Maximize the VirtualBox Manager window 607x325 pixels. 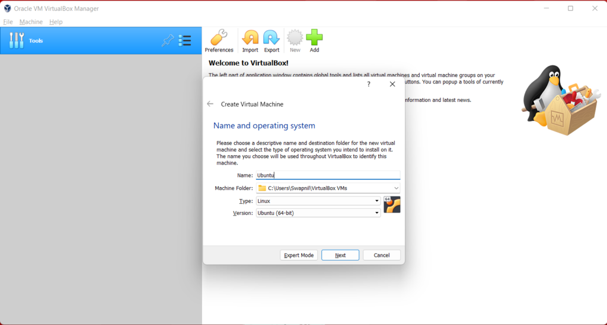point(570,8)
